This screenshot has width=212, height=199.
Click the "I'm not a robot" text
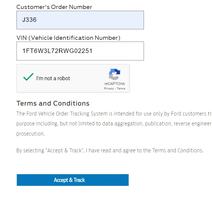pos(53,78)
